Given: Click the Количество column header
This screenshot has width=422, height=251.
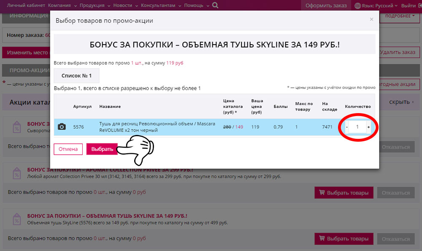Looking at the screenshot, I should point(358,106).
